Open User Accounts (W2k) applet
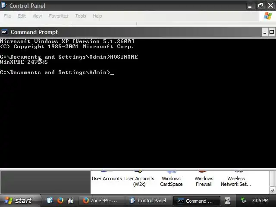The image size is (276, 207). (139, 181)
